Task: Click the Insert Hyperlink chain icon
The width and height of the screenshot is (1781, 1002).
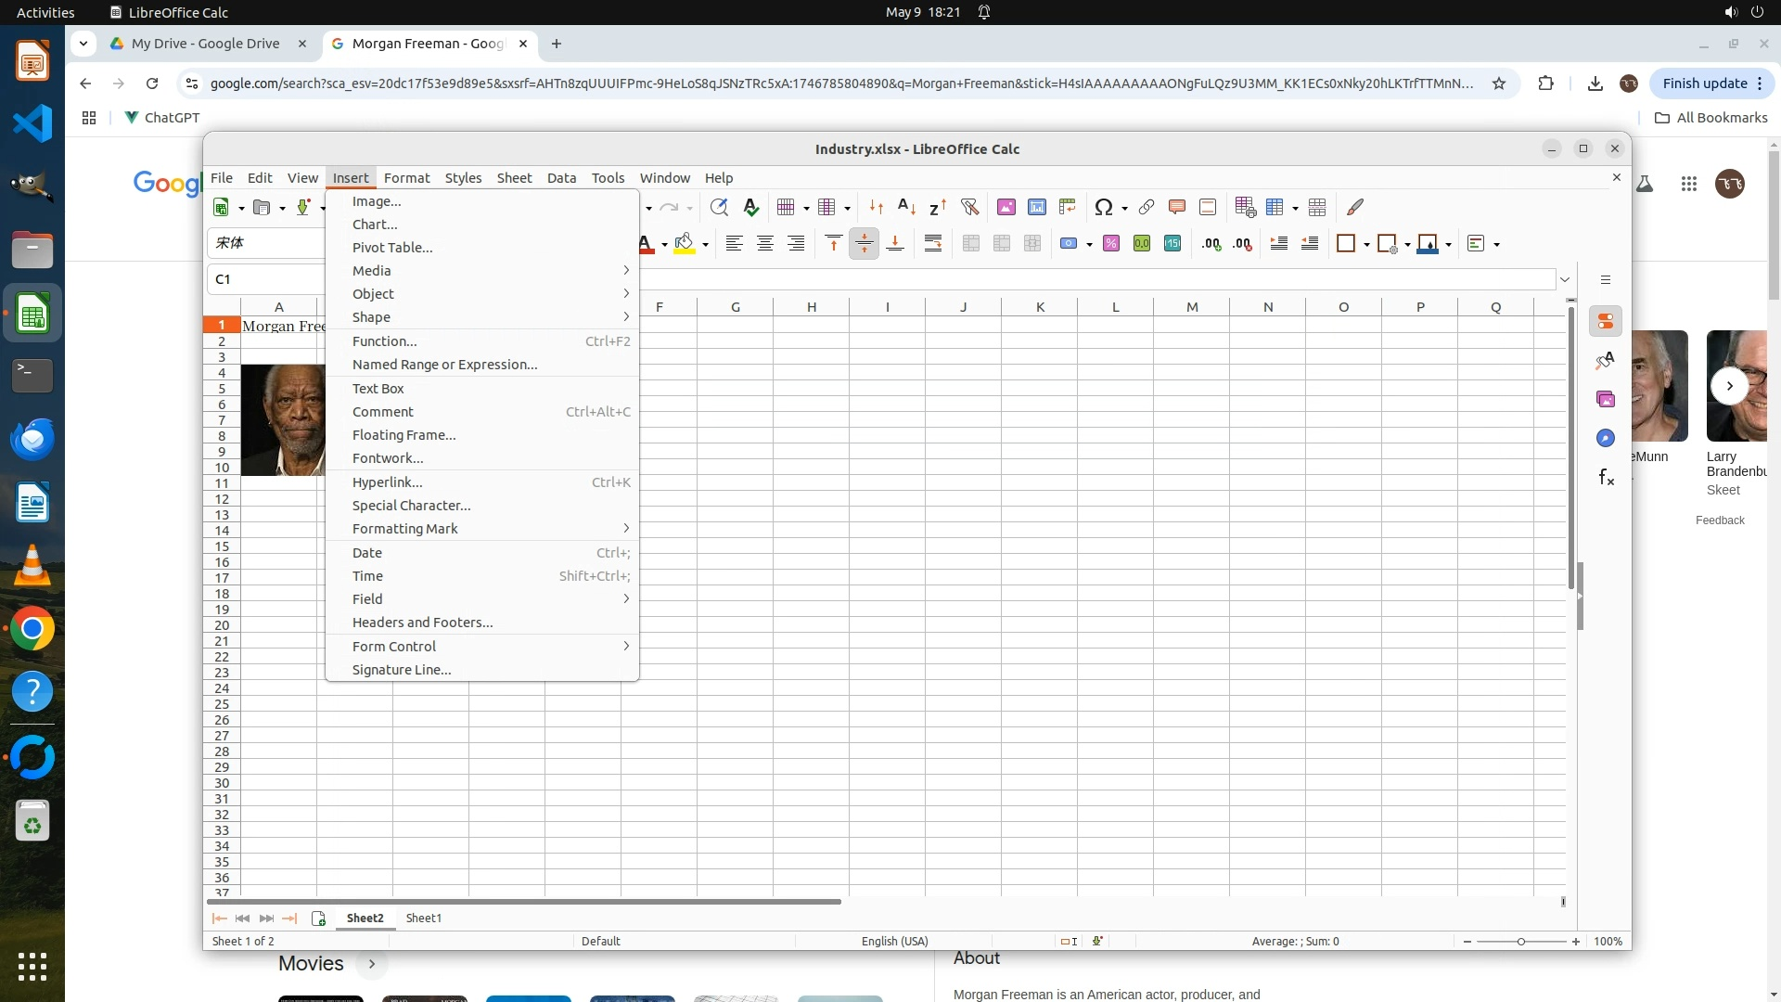Action: click(x=1147, y=208)
